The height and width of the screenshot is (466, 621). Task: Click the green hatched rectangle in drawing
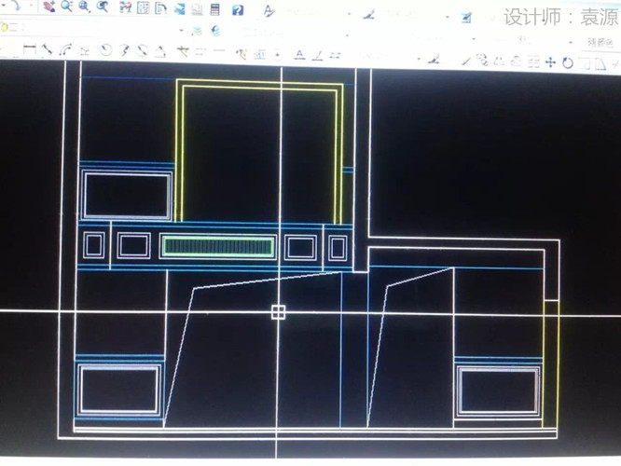point(218,246)
